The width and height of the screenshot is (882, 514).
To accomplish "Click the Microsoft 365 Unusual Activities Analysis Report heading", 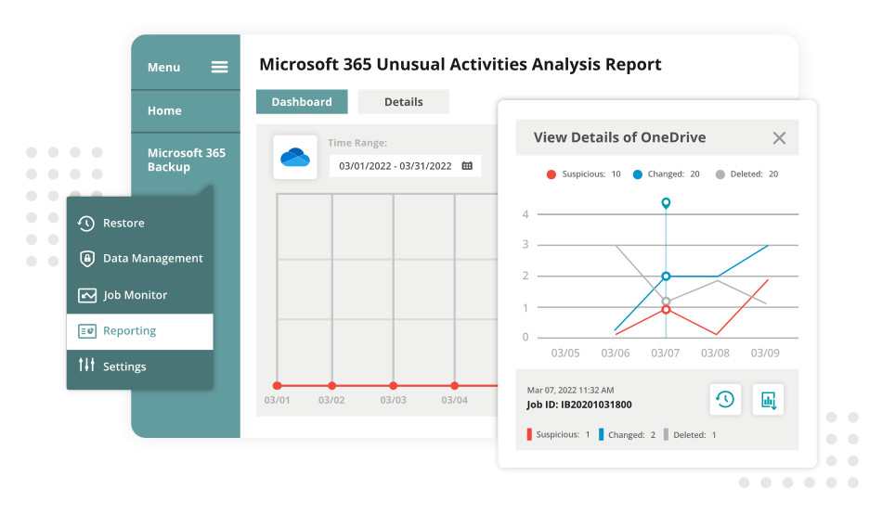I will point(460,65).
